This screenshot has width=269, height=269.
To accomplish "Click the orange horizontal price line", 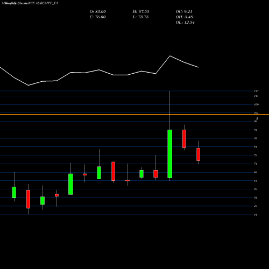I will (x=134, y=114).
